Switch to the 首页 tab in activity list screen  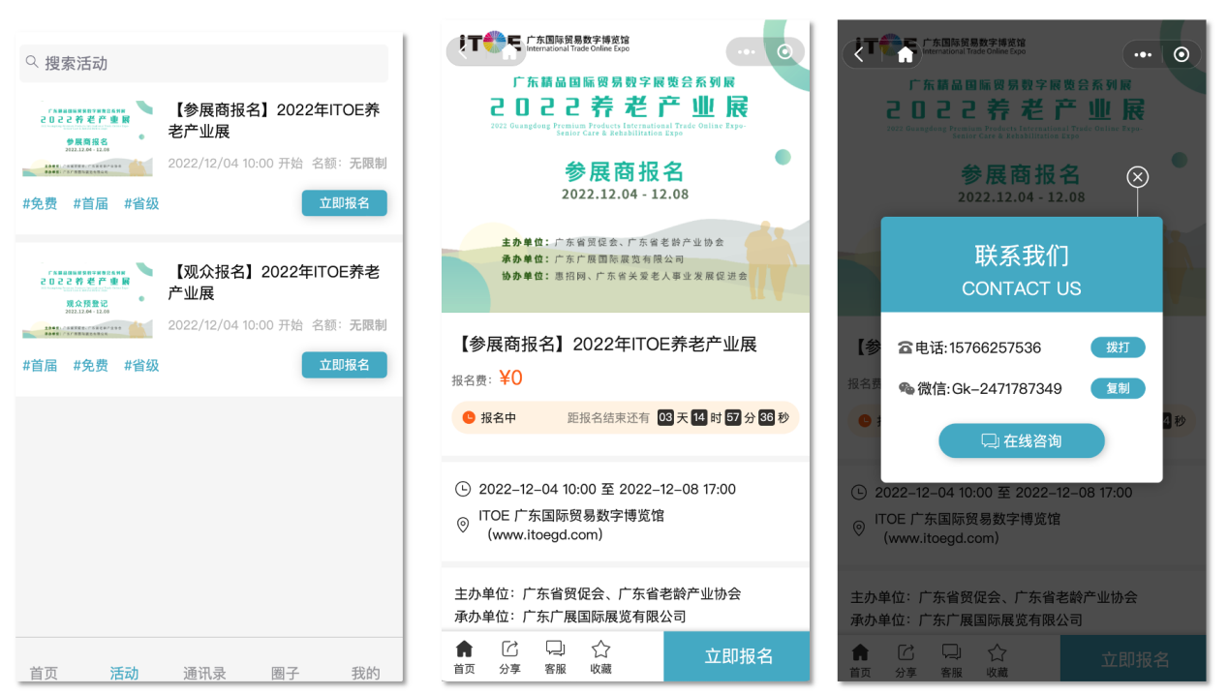click(44, 673)
